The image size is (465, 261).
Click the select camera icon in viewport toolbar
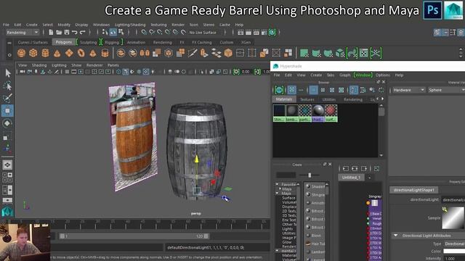tap(22, 72)
